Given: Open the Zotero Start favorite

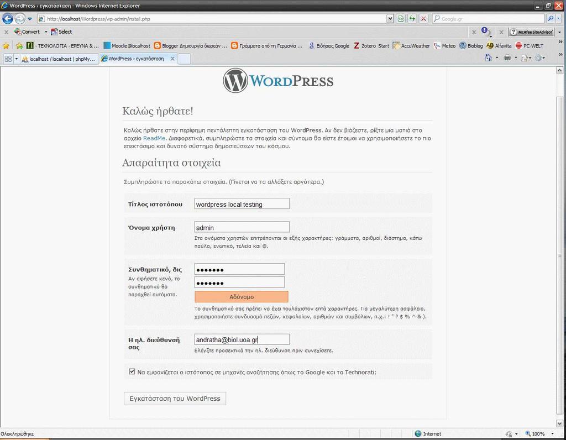Looking at the screenshot, I should click(371, 46).
